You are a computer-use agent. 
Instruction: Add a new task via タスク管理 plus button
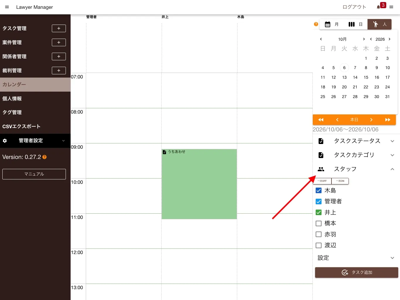(59, 28)
